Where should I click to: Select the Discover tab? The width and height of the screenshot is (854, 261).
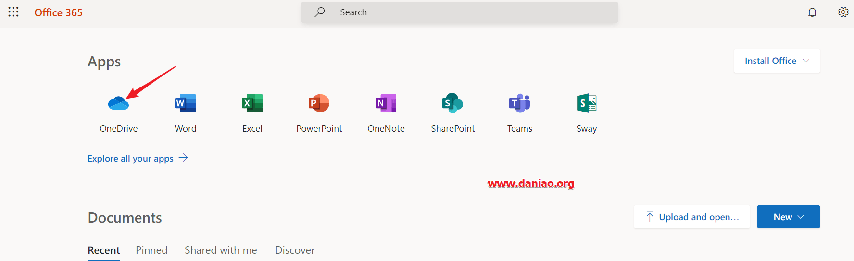pyautogui.click(x=295, y=250)
